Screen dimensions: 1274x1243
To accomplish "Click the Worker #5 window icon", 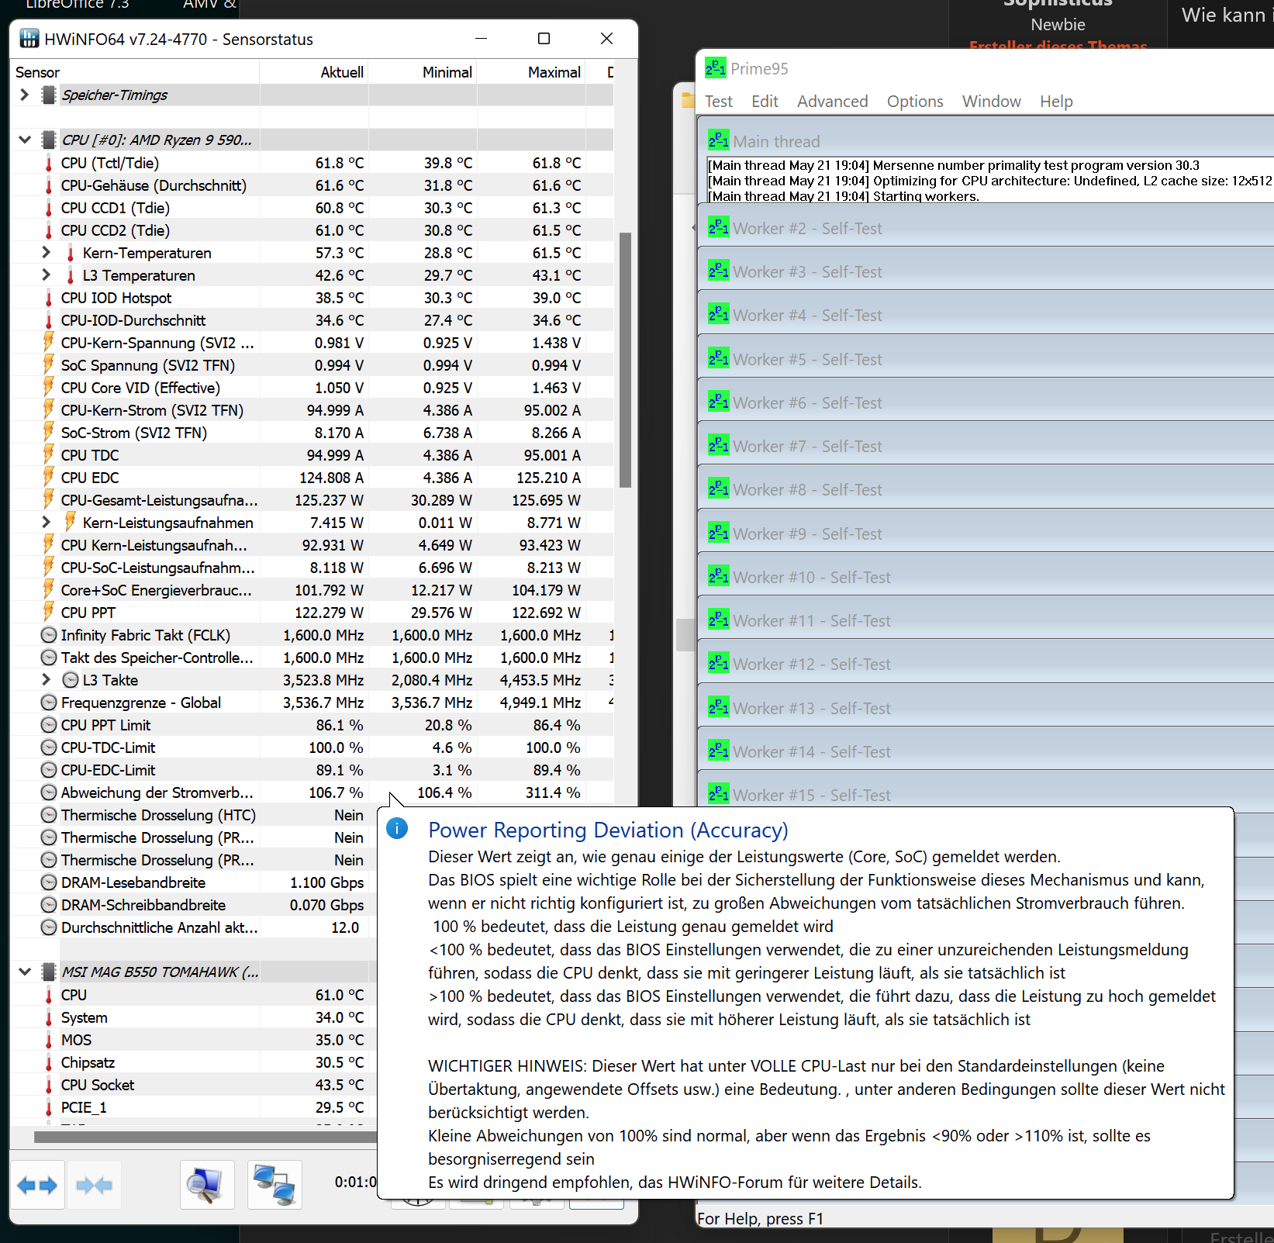I will click(719, 359).
